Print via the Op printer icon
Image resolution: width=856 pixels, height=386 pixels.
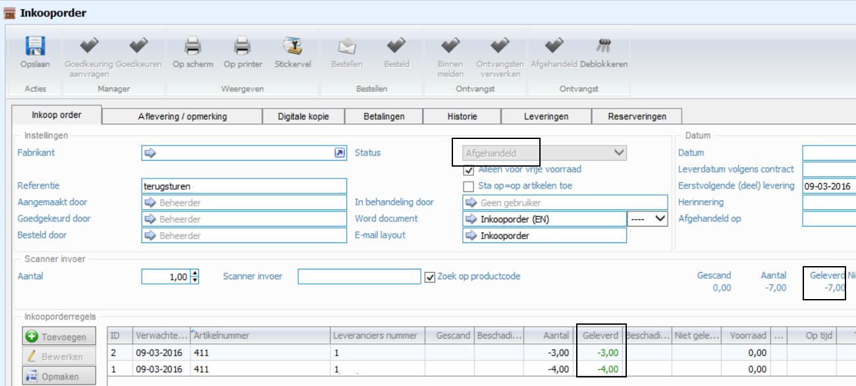242,47
